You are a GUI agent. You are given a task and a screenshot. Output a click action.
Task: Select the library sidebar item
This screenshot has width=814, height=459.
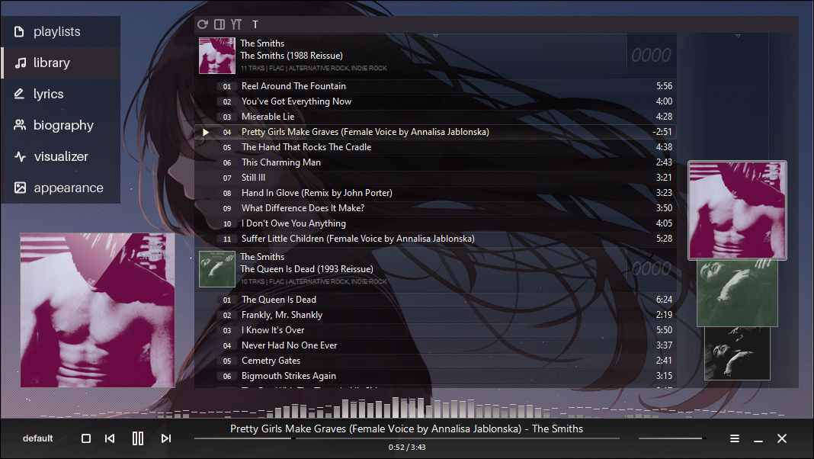pos(61,63)
